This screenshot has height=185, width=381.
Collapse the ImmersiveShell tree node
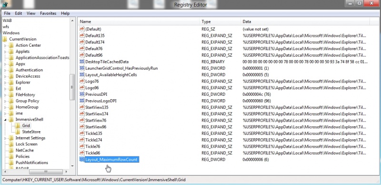5,120
